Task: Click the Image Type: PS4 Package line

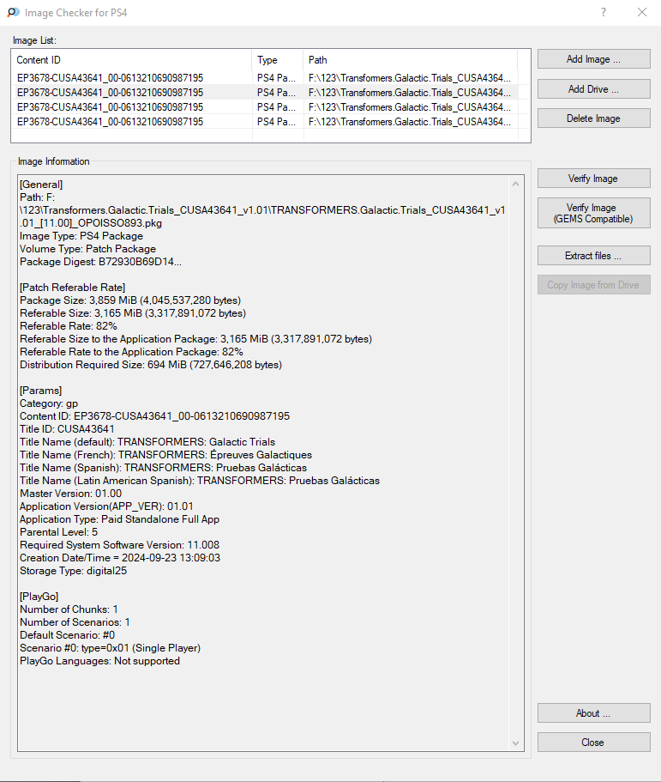Action: point(81,236)
